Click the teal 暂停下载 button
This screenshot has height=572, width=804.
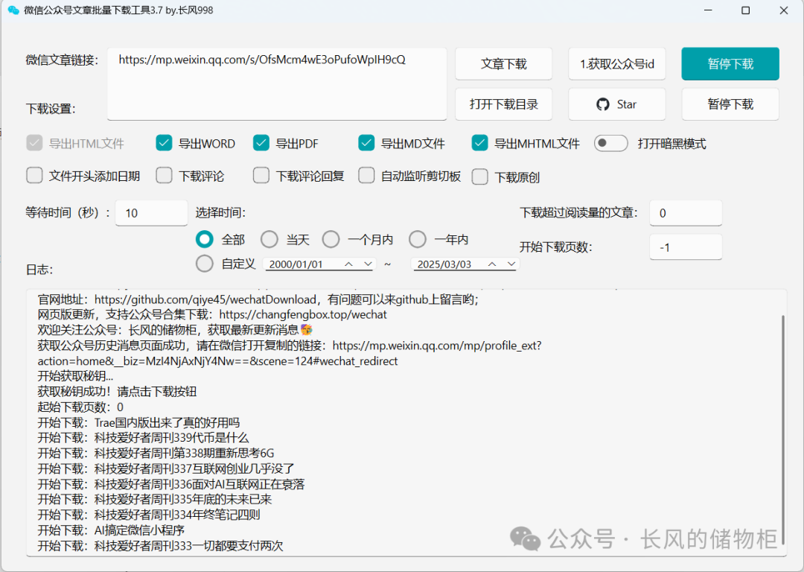pyautogui.click(x=730, y=63)
